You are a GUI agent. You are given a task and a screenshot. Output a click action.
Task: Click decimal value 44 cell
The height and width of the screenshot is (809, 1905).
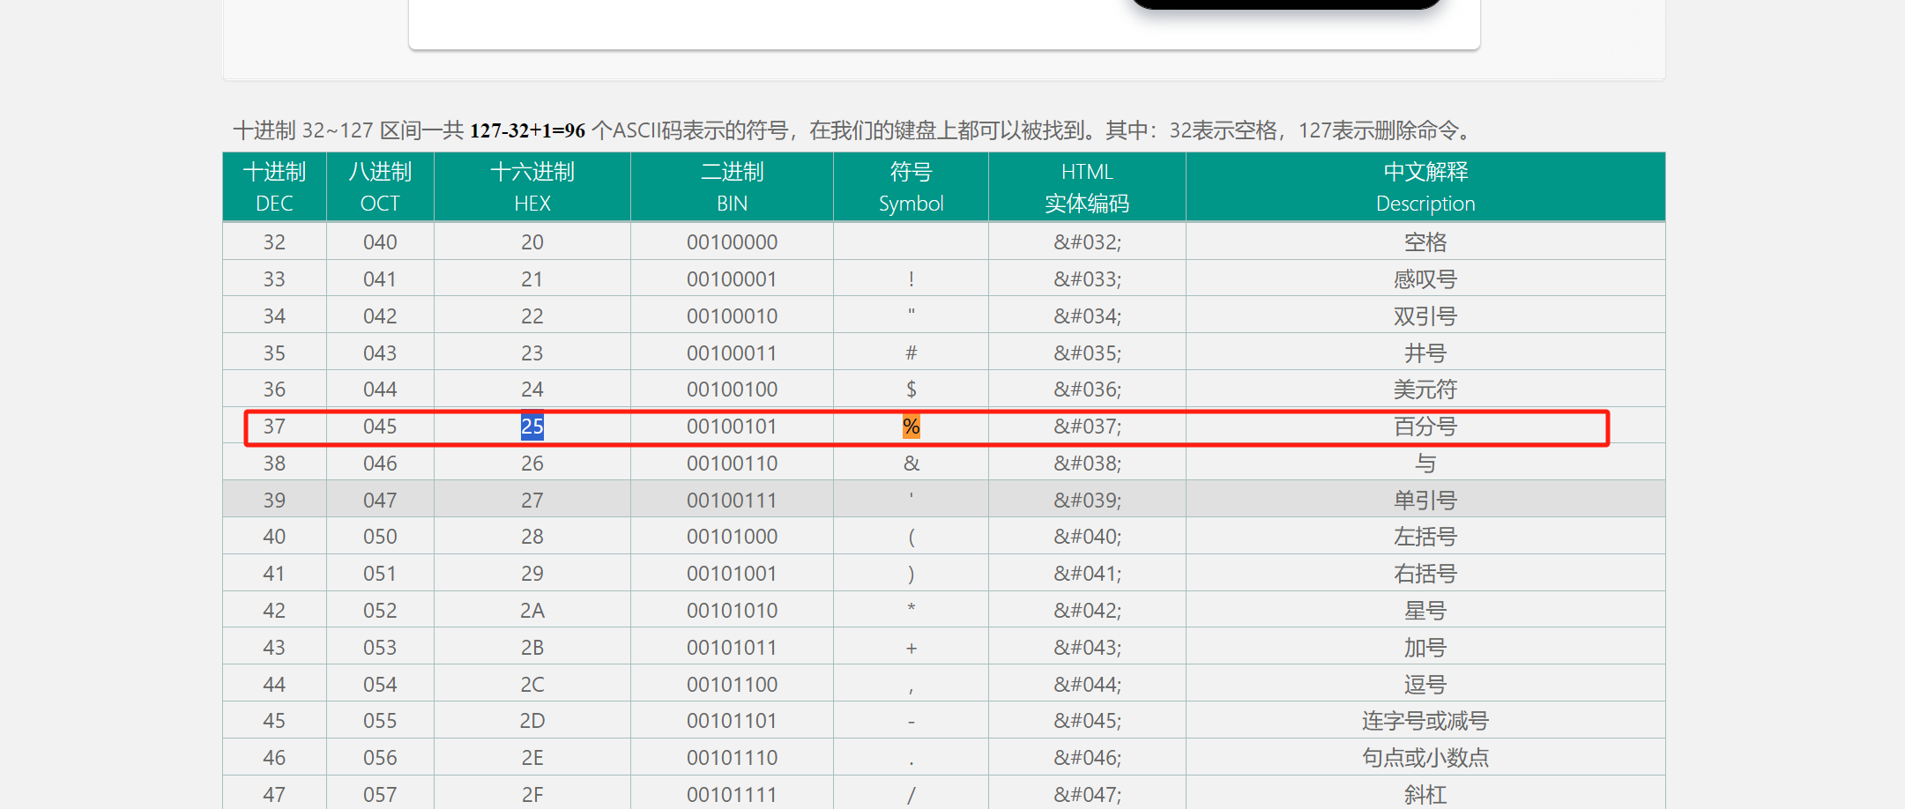click(x=274, y=684)
